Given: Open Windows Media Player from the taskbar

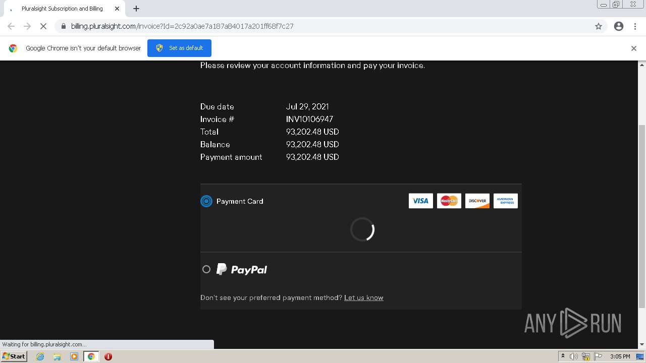Looking at the screenshot, I should tap(74, 356).
